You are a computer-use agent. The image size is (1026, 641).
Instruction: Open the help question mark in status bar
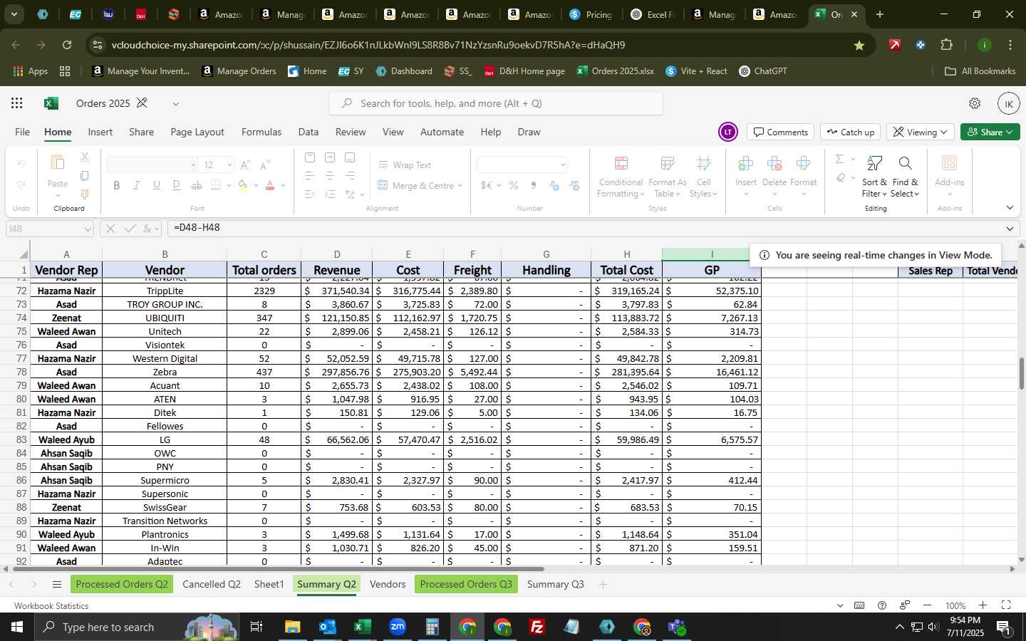pyautogui.click(x=882, y=605)
